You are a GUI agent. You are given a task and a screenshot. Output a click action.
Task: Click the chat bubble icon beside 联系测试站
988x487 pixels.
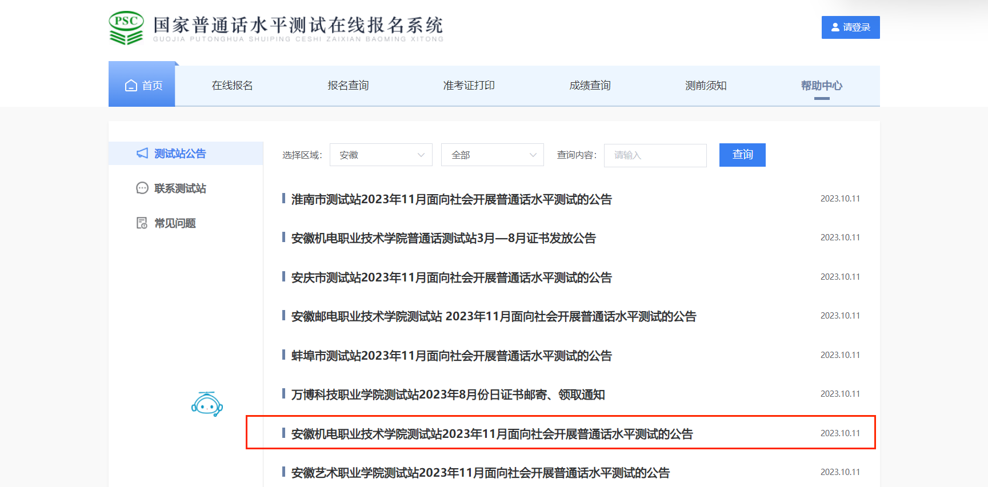pos(142,188)
